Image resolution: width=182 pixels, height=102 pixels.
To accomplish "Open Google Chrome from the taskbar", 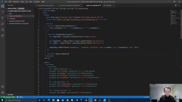I will (x=67, y=100).
